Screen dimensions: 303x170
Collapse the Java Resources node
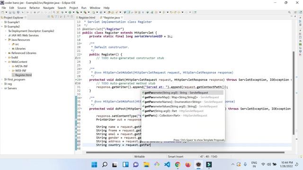(x=6, y=40)
